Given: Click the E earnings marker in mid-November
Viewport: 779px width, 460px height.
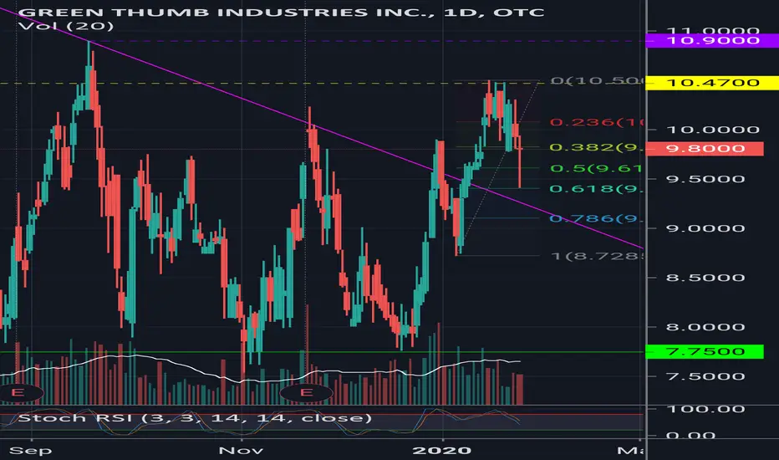Looking at the screenshot, I should pyautogui.click(x=306, y=393).
